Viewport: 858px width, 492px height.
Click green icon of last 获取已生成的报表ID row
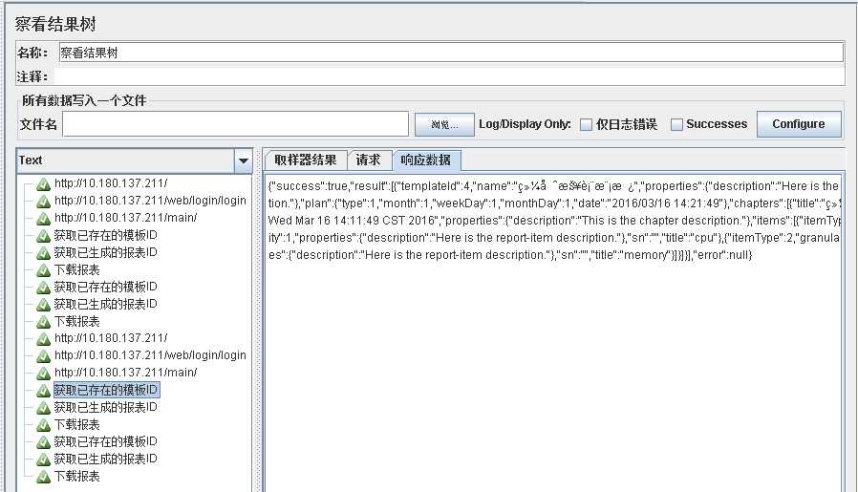pyautogui.click(x=43, y=460)
